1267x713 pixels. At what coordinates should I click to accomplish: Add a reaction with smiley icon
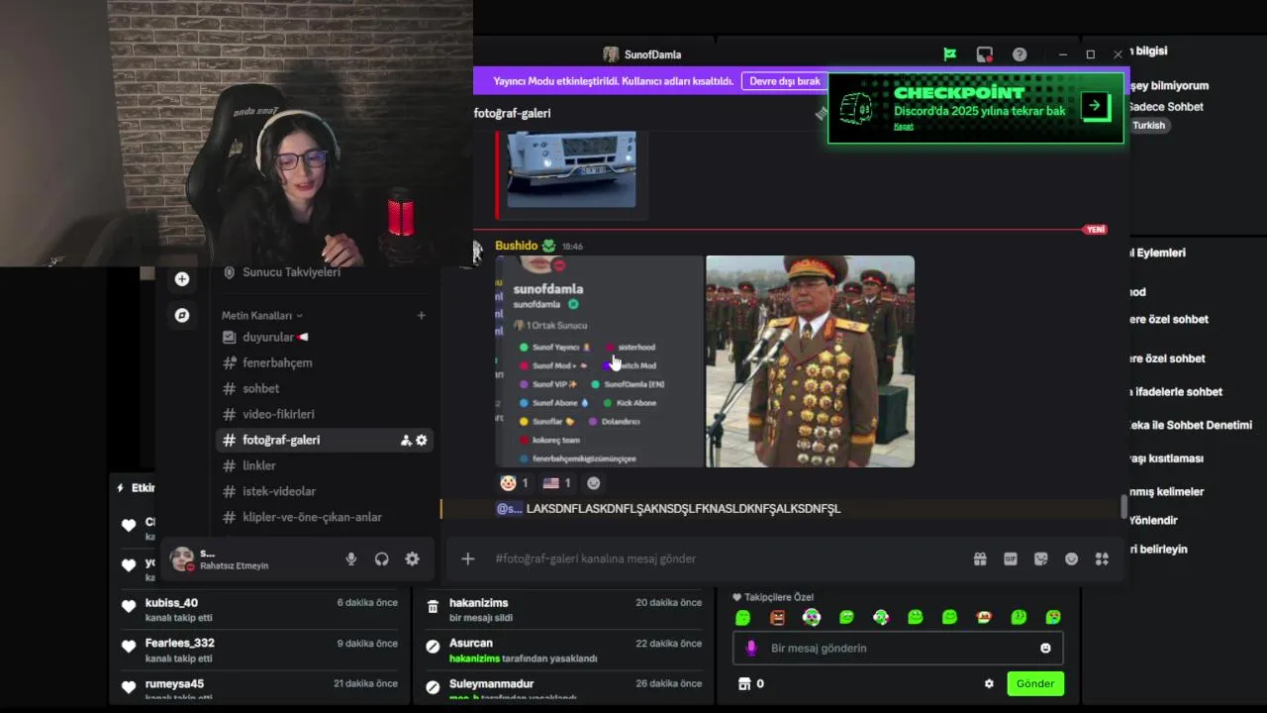(x=594, y=483)
